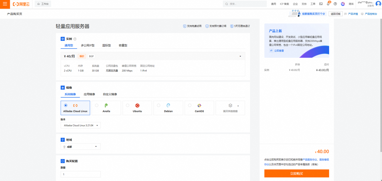
Task: Click the user avatar icon
Action: click(378, 4)
